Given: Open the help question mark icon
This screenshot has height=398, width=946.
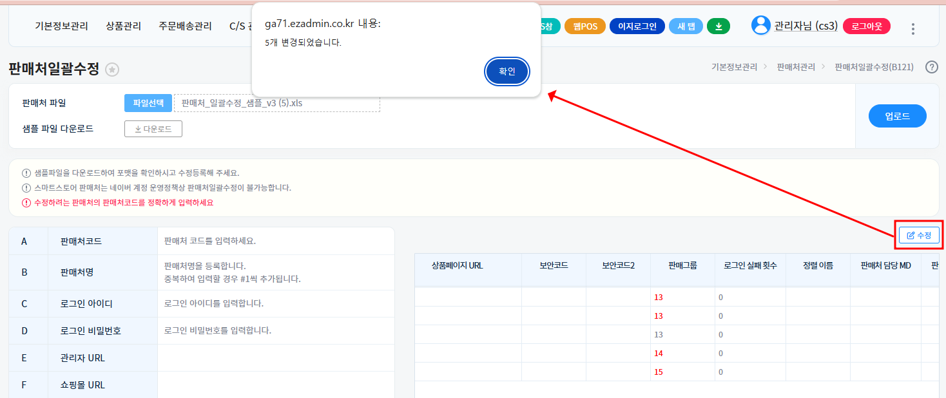Looking at the screenshot, I should (931, 67).
